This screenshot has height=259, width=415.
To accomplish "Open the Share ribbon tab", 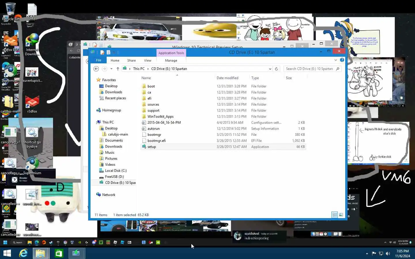I will tap(131, 60).
